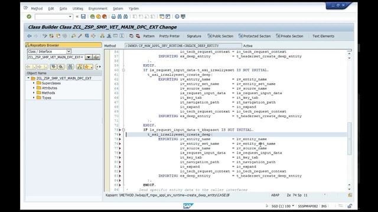Click the lock icon in status bar

point(350,206)
